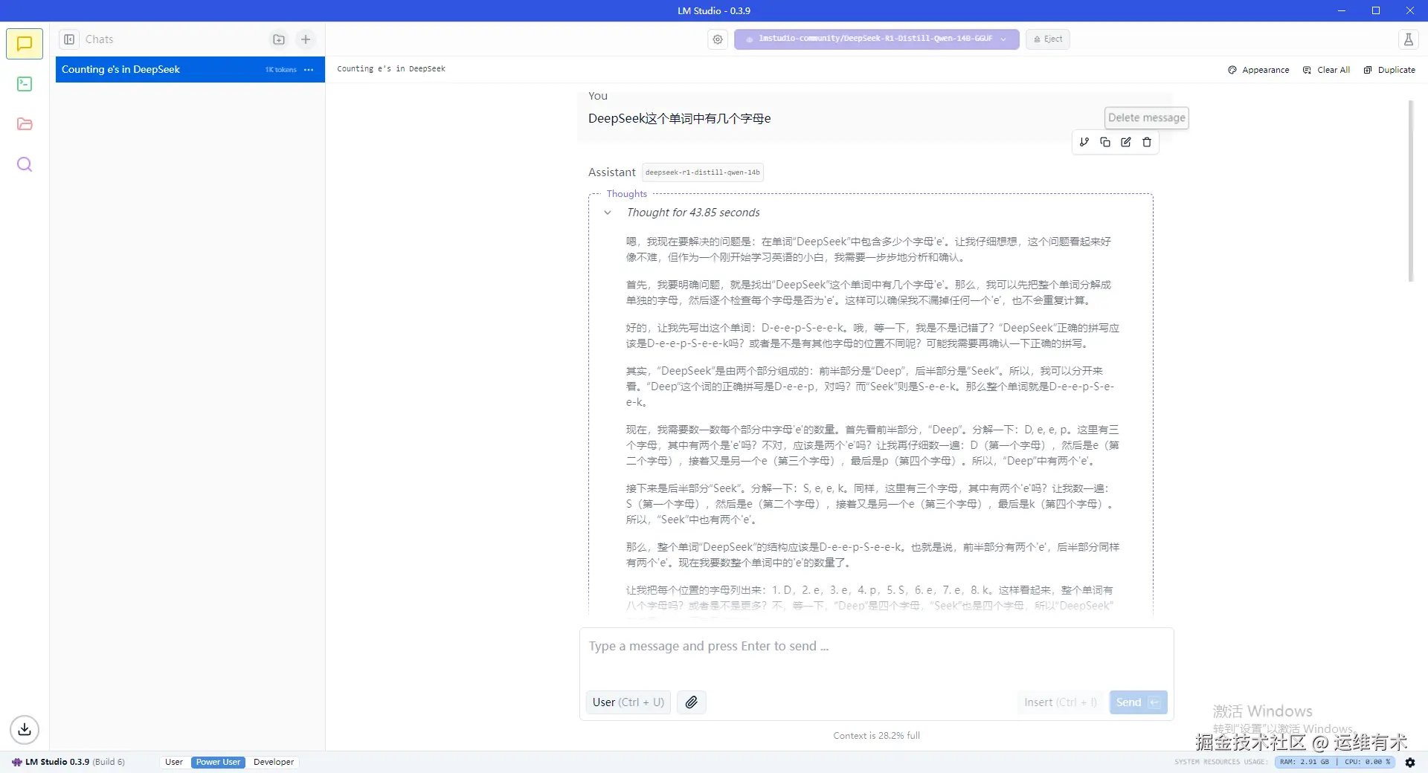Click the 'Context is 28.2% full' text
This screenshot has height=773, width=1428.
coord(876,736)
